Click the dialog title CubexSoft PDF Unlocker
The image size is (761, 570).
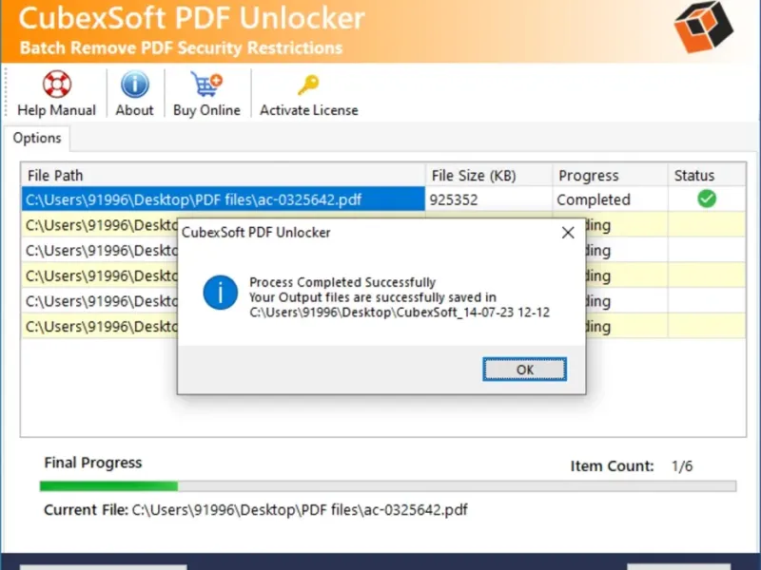(256, 233)
